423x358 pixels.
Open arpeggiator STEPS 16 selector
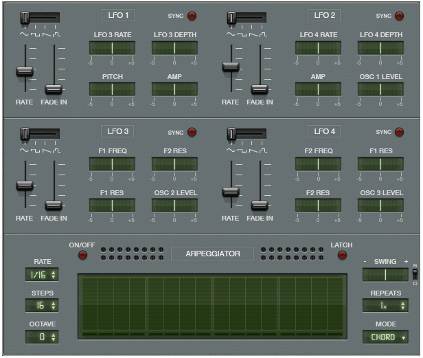click(x=42, y=305)
